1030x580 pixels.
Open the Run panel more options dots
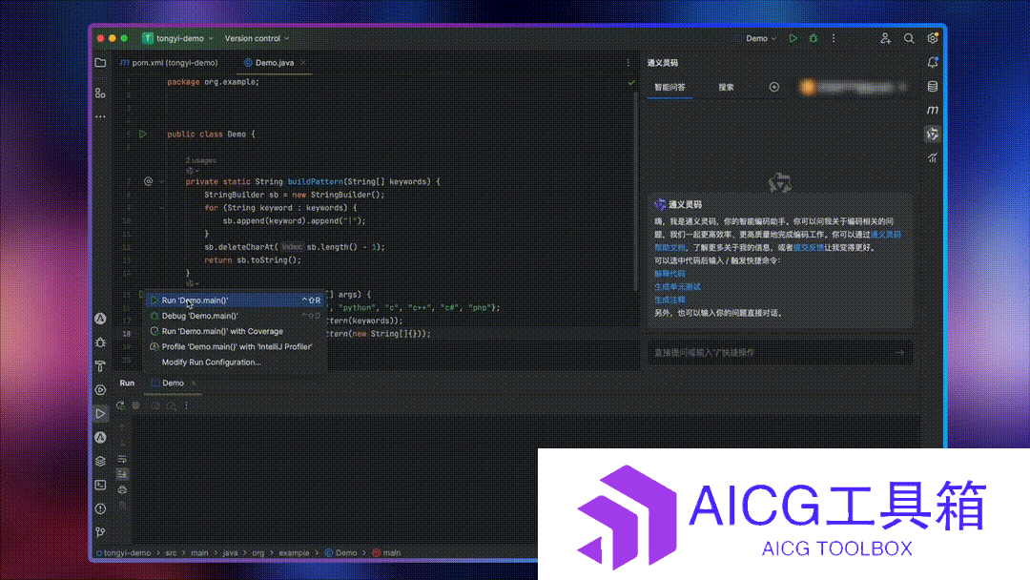tap(187, 406)
